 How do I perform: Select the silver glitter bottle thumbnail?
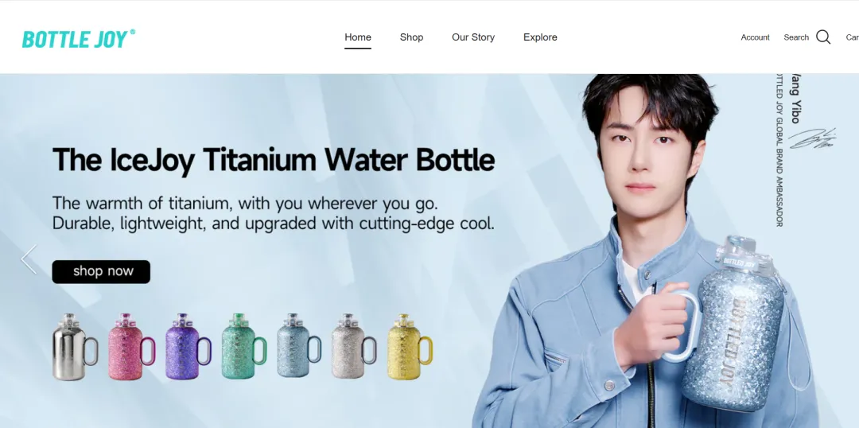[354, 346]
